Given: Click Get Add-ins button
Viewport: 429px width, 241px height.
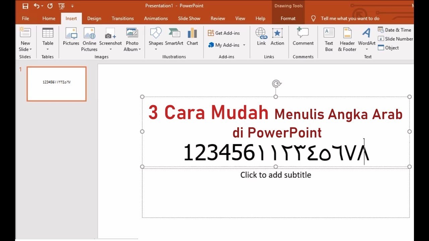Looking at the screenshot, I should (224, 33).
